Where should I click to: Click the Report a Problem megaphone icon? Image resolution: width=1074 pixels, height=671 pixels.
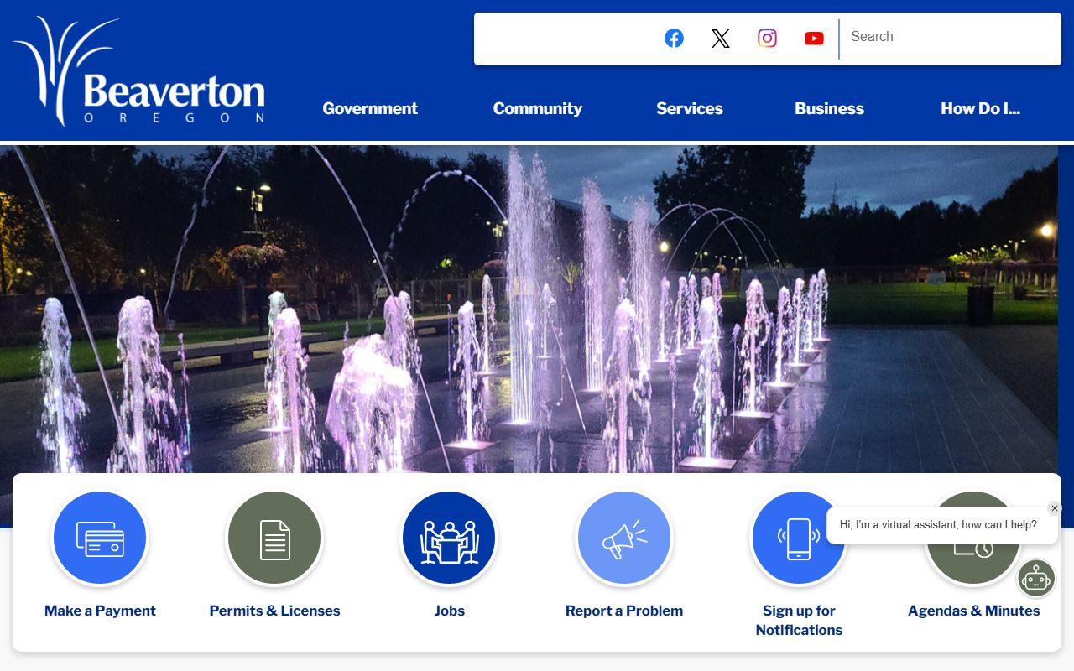click(624, 538)
